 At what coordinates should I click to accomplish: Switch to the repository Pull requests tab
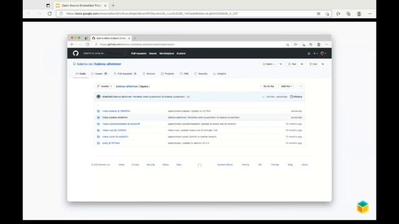tap(125, 73)
